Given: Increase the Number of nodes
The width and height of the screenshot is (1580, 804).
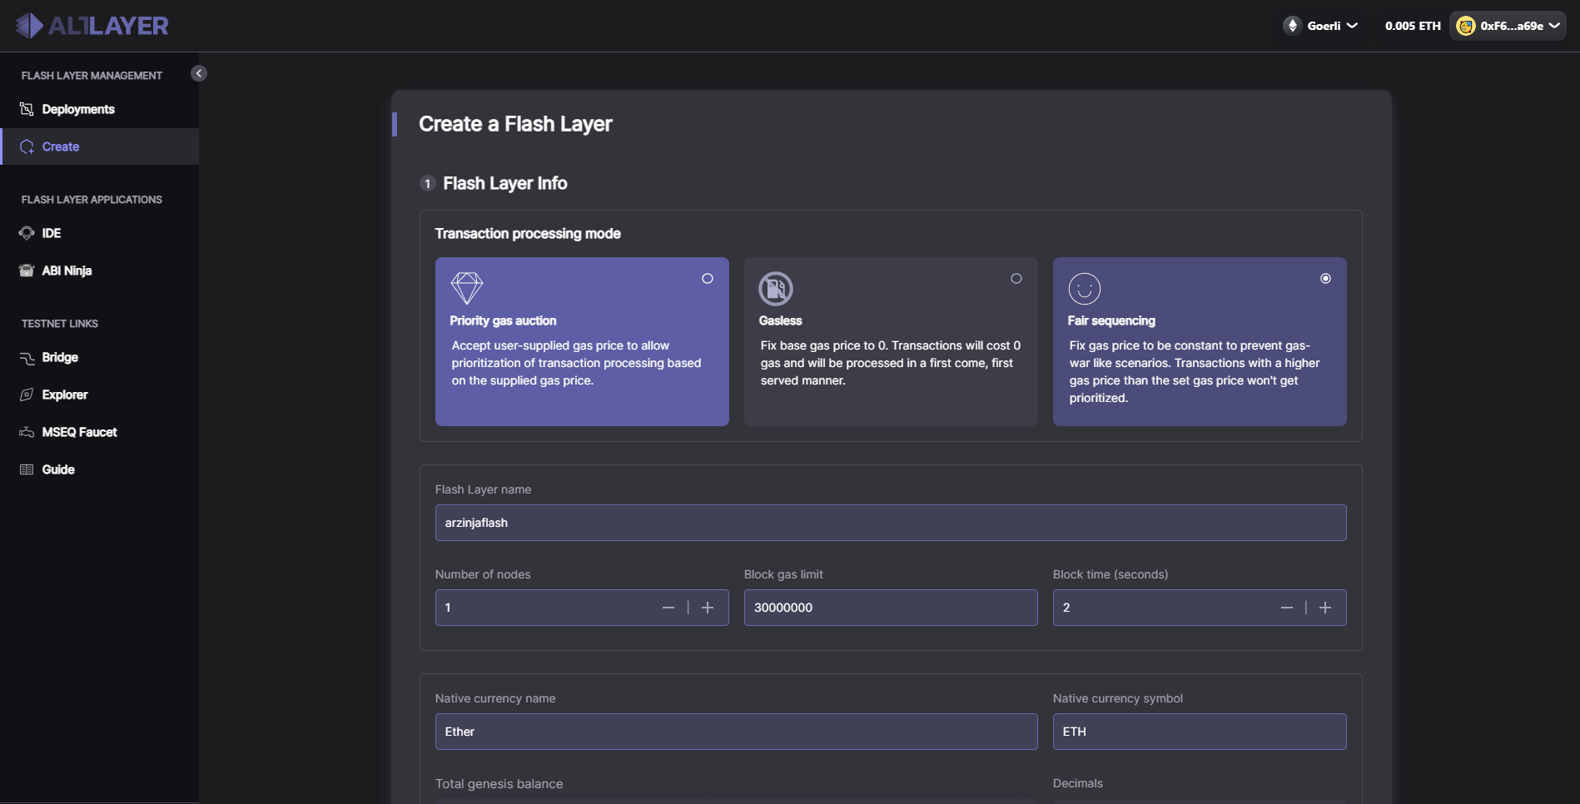Looking at the screenshot, I should point(708,608).
